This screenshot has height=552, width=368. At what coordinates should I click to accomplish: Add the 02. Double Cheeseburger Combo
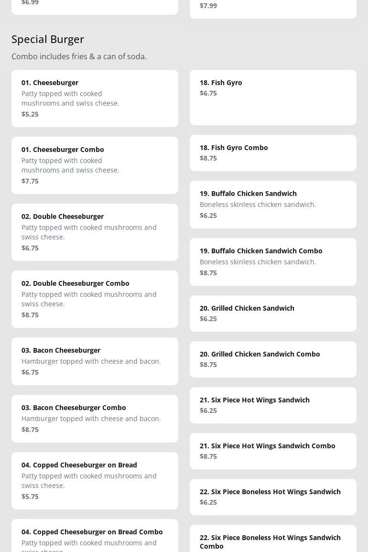95,299
